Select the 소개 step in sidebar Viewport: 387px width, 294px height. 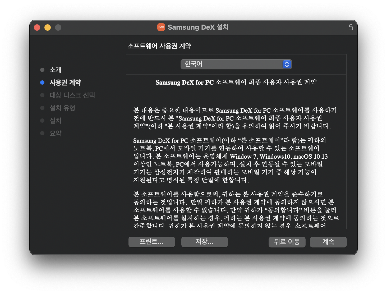click(x=56, y=70)
